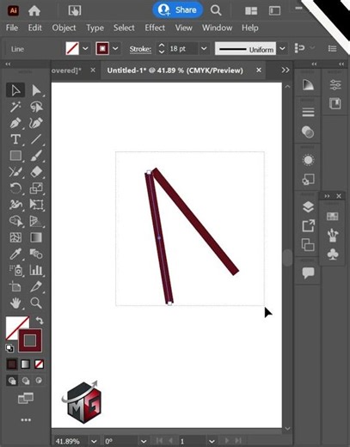Select the Curvature tool
Screen dimensions: 350x447
(x=36, y=123)
